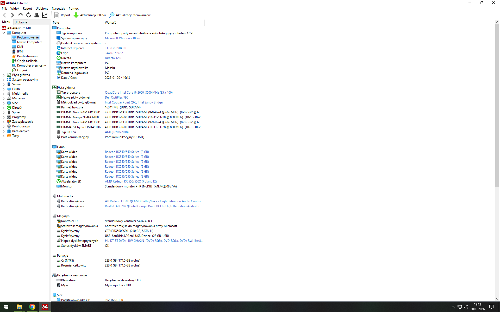The image size is (500, 312).
Task: Click the vertical scrollbar down arrow
Action: pos(497,299)
